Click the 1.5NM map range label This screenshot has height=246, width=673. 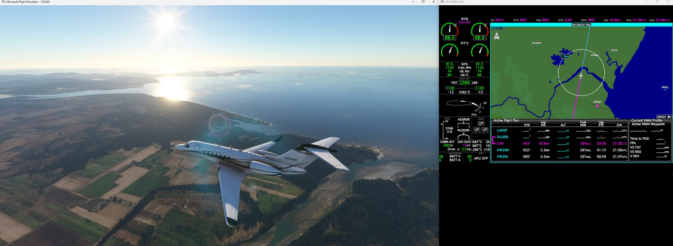(x=565, y=56)
